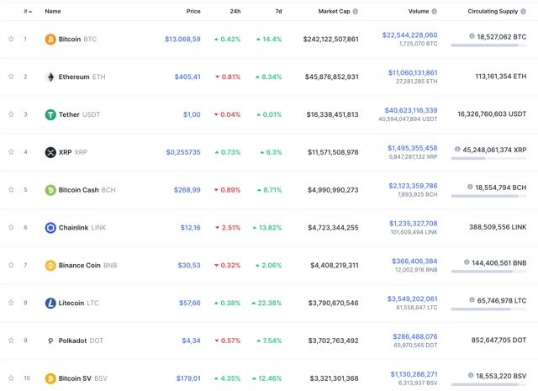
Task: Open Bitcoin SV volume $1,130,288,271 link
Action: point(414,374)
